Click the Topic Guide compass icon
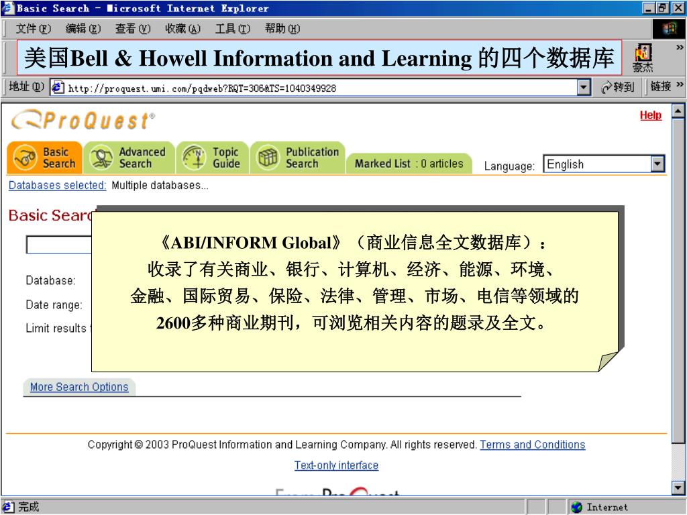 click(x=194, y=158)
